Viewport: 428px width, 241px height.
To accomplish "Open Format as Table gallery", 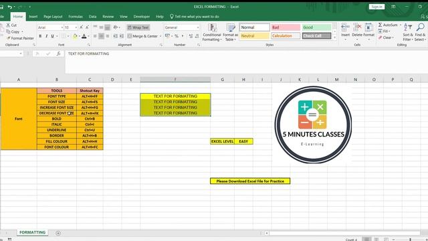I will (x=230, y=32).
